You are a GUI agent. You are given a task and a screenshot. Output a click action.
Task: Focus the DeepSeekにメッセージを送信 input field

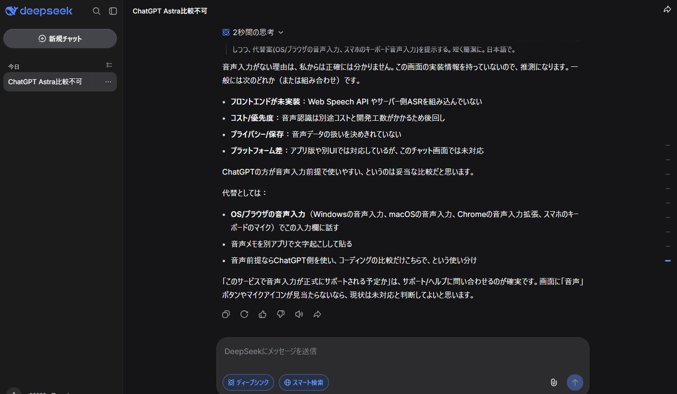click(402, 352)
